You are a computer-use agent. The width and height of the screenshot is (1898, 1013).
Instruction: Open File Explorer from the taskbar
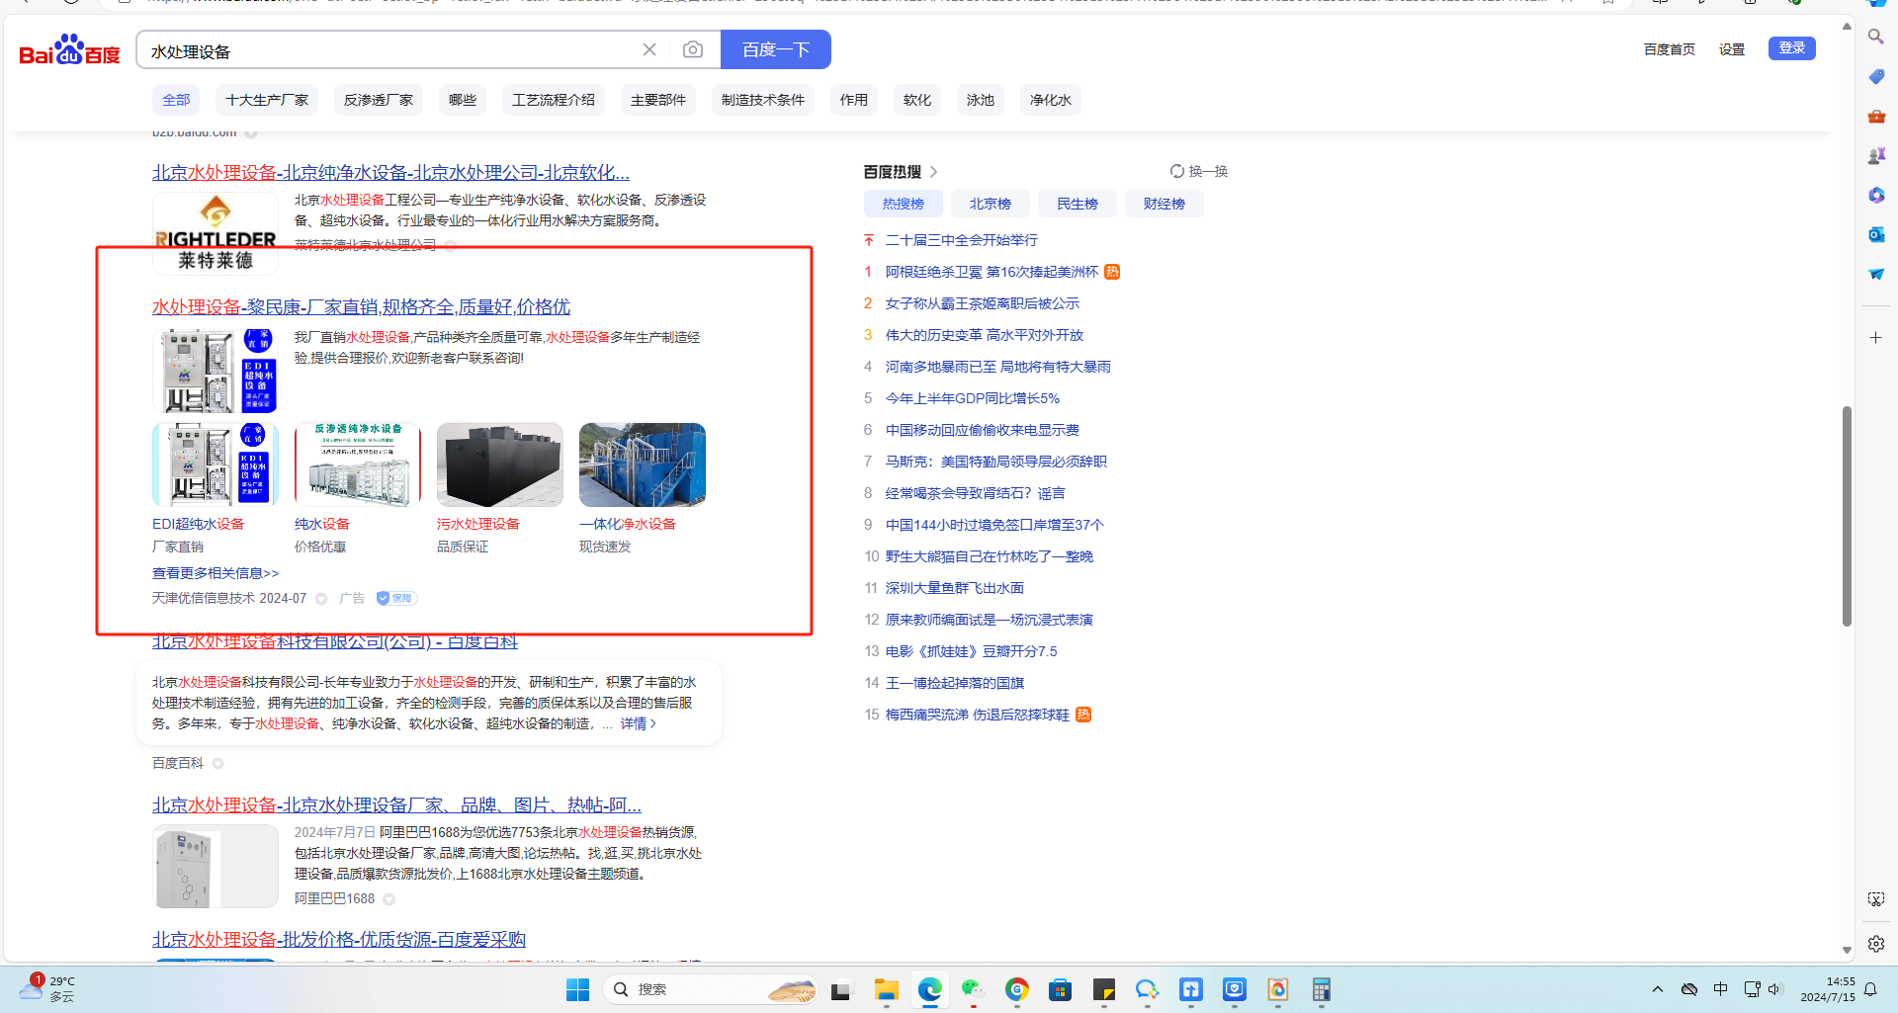tap(886, 989)
